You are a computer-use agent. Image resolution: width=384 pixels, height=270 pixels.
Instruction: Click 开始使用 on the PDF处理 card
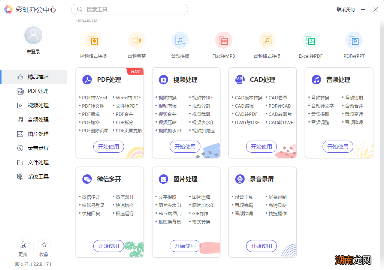pyautogui.click(x=109, y=147)
